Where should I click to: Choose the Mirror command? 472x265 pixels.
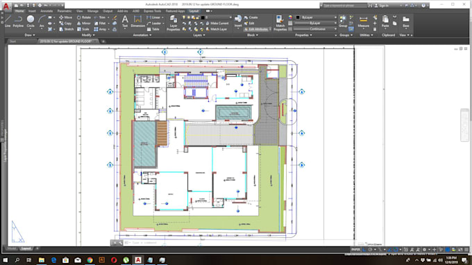coord(83,23)
